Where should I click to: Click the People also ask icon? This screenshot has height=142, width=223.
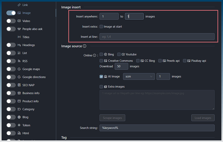coord(19,29)
